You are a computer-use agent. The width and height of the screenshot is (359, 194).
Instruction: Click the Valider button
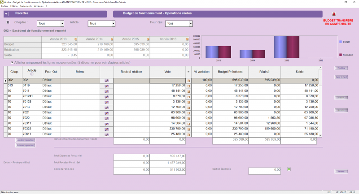click(341, 98)
